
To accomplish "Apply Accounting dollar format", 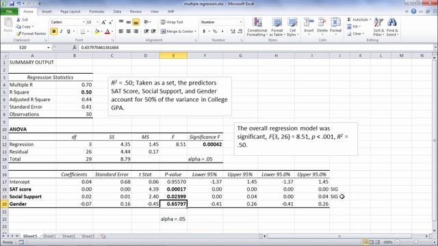I will click(x=204, y=31).
